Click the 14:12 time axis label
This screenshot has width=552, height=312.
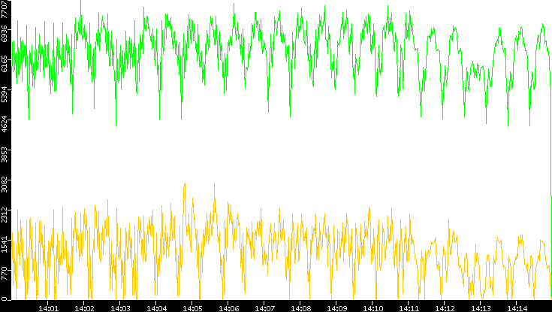coord(445,308)
